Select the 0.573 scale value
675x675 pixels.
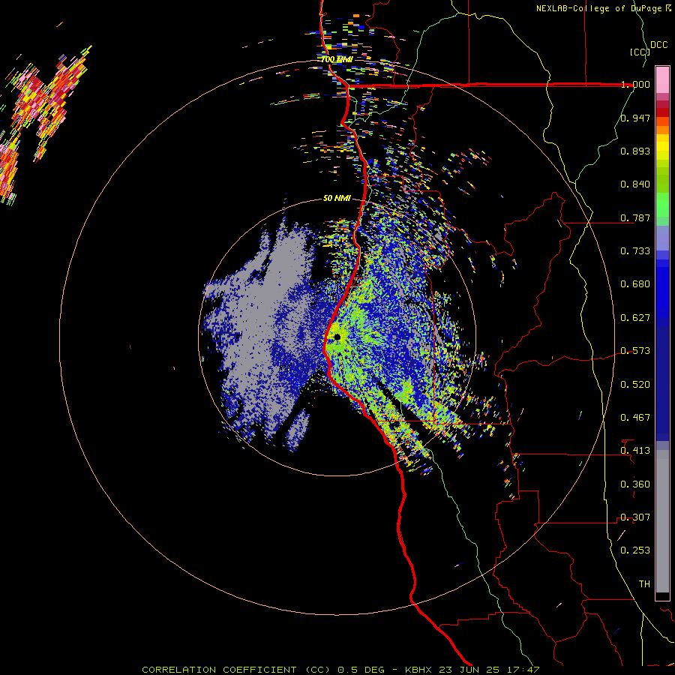click(x=635, y=351)
